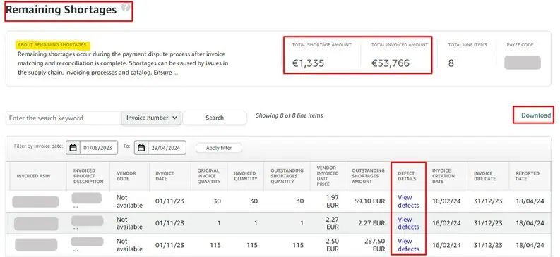Image resolution: width=560 pixels, height=257 pixels.
Task: Click the €53,766 total invoiced amount
Action: click(x=391, y=63)
